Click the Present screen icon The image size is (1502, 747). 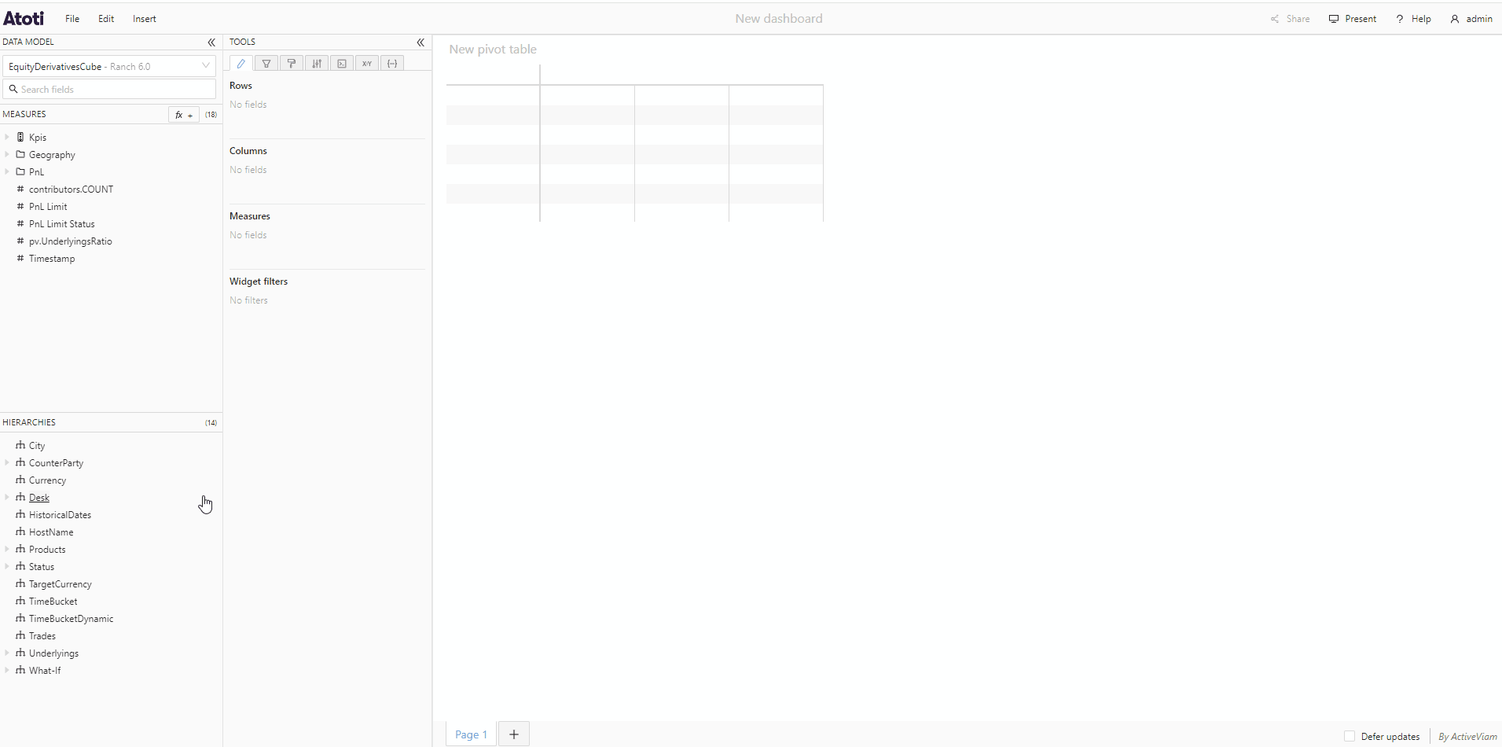pos(1334,19)
